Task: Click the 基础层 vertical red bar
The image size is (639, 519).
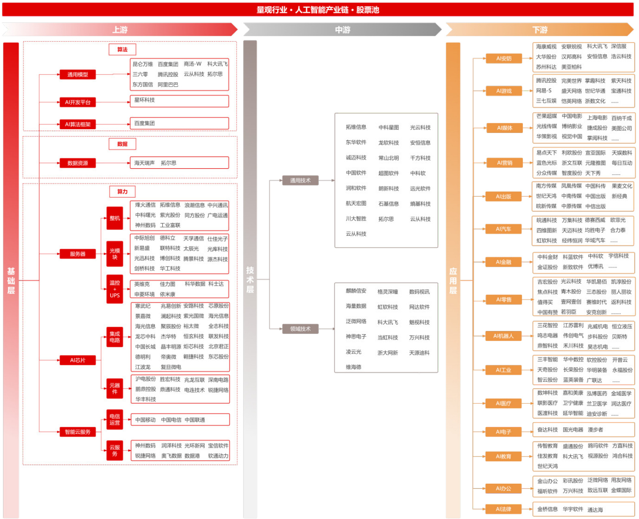Action: [x=11, y=280]
